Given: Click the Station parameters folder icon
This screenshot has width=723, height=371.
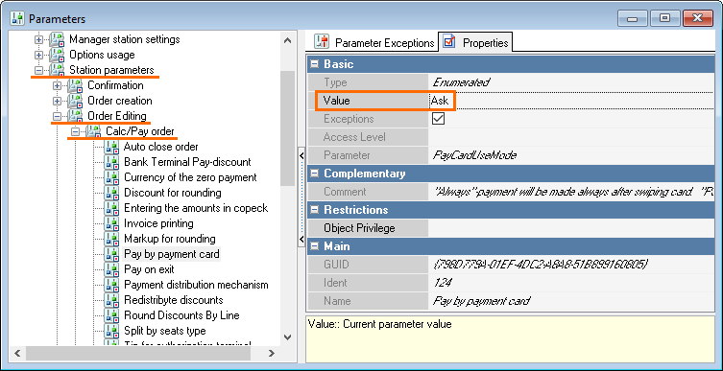Looking at the screenshot, I should click(58, 70).
